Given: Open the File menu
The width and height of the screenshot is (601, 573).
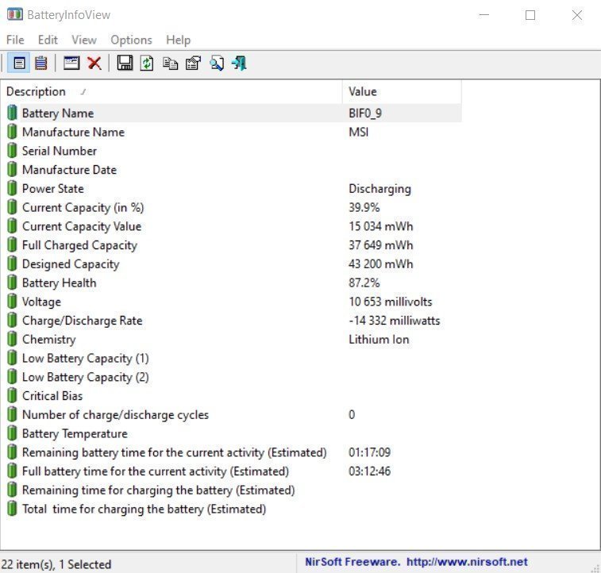Looking at the screenshot, I should click(15, 40).
